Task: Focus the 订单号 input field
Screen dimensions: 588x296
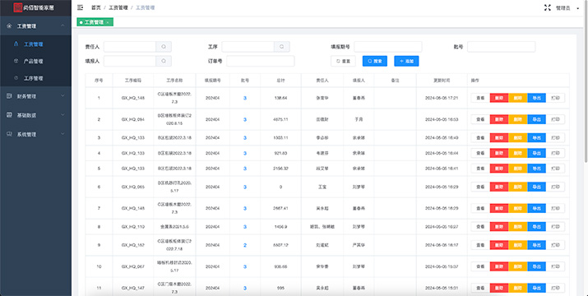Action: pyautogui.click(x=260, y=61)
